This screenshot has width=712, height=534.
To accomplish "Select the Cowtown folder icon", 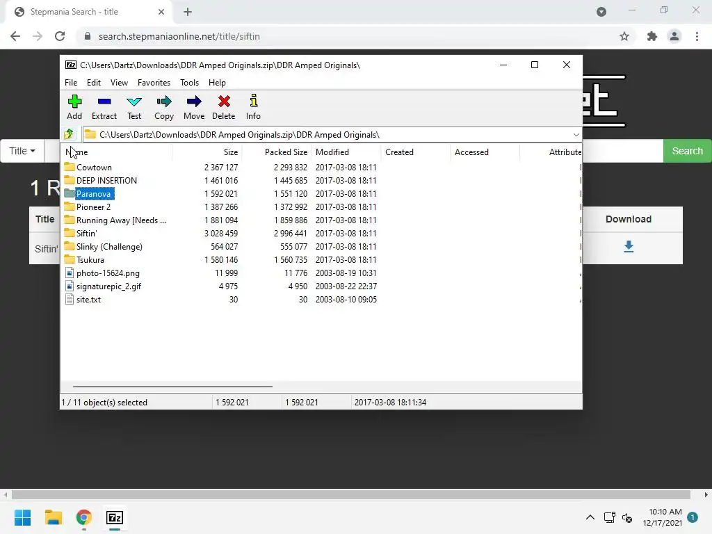I will tap(69, 167).
